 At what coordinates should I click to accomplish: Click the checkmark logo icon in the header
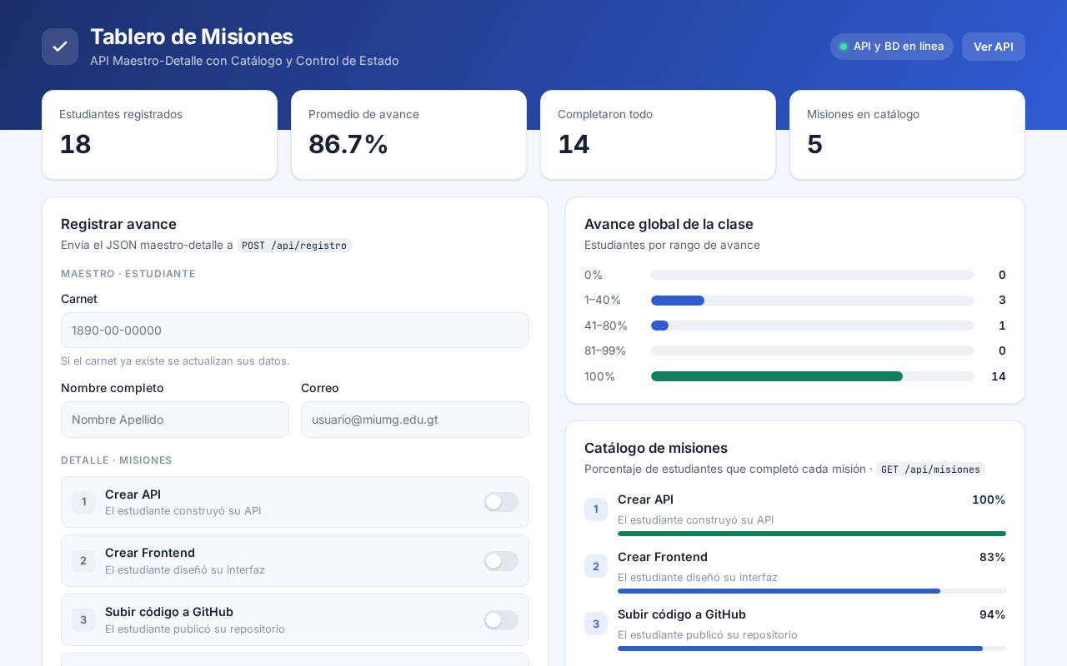coord(60,47)
